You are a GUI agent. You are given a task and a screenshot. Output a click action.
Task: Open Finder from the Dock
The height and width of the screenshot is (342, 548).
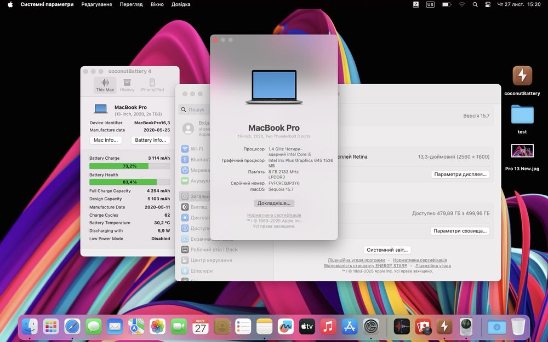tap(30, 327)
